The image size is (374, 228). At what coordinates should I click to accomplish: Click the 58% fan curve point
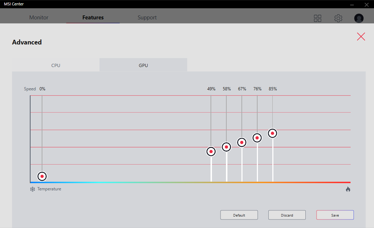pyautogui.click(x=226, y=147)
